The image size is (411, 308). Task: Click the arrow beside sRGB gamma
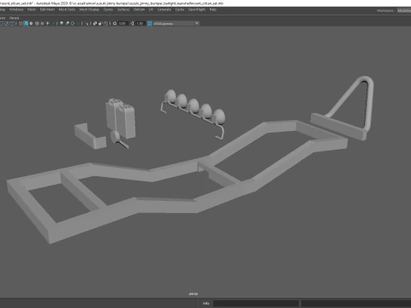(x=197, y=23)
